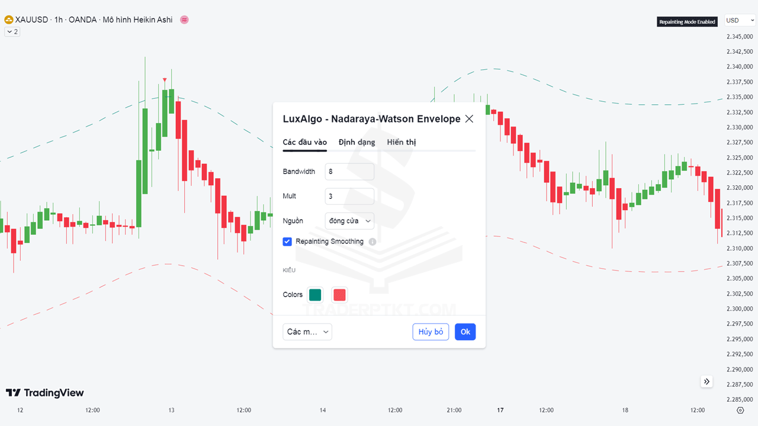Click the 2.345,000 price scale label
Viewport: 758px width, 426px height.
coord(740,37)
